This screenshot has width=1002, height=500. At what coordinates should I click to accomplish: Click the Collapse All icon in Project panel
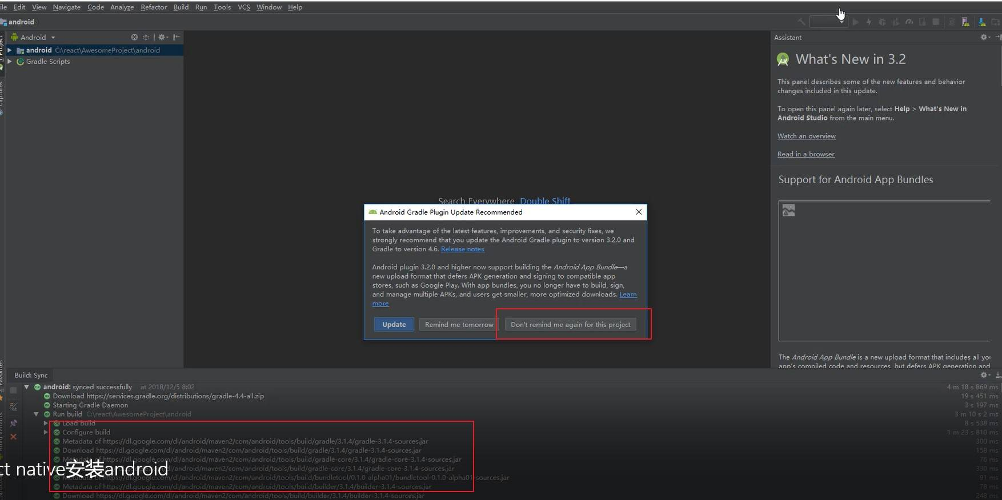(x=146, y=37)
